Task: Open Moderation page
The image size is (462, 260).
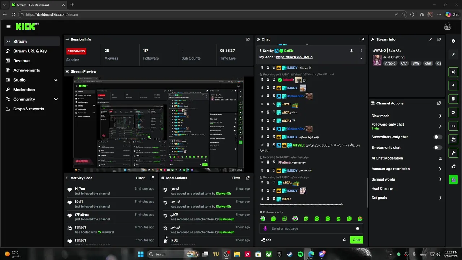Action: (x=32, y=90)
